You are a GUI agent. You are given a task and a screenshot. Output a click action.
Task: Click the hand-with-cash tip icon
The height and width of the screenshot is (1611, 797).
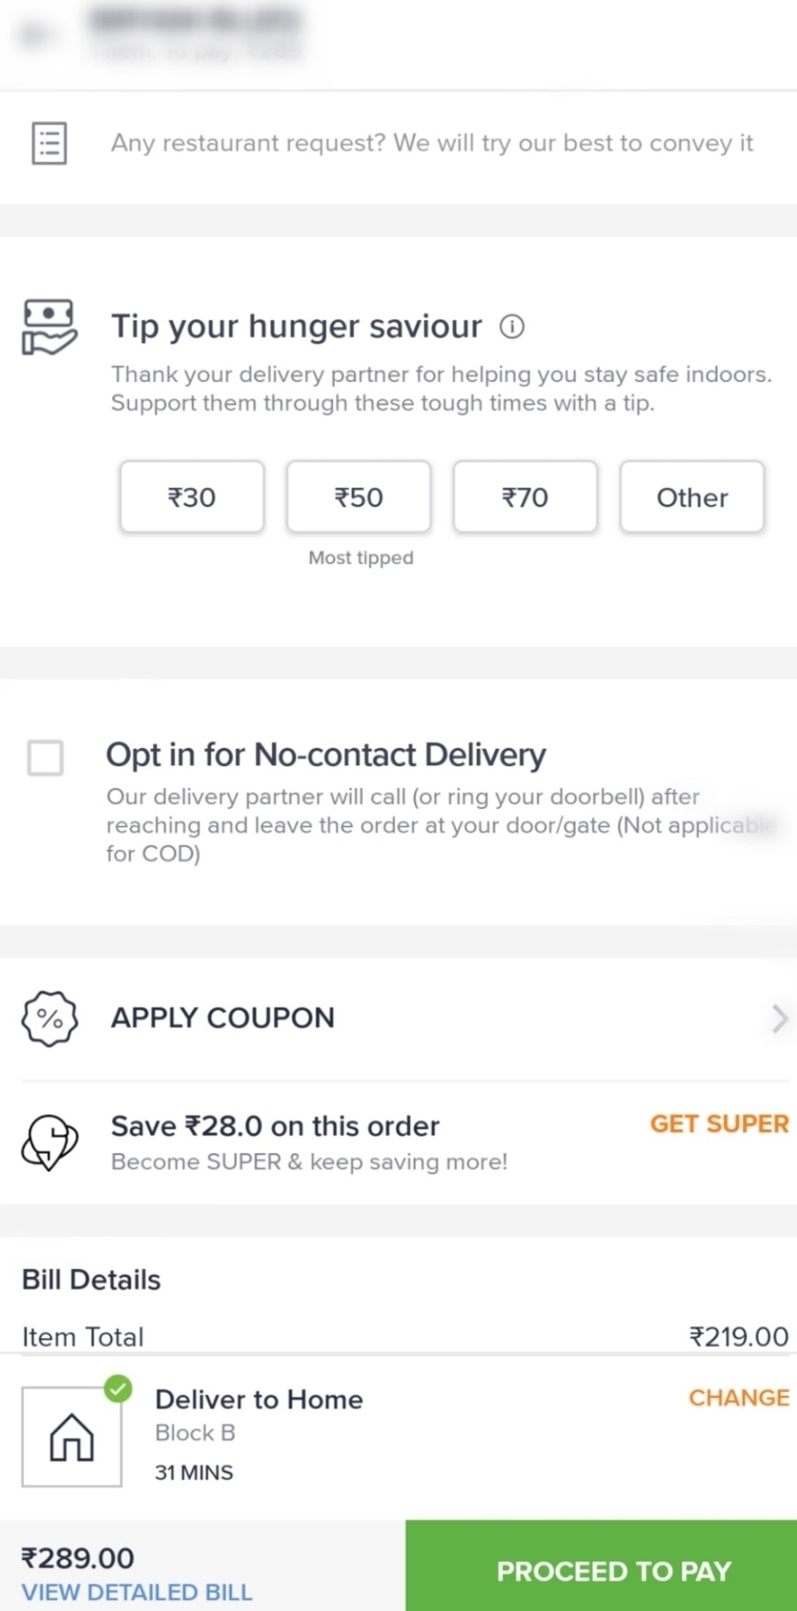point(49,327)
